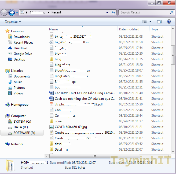Viewport: 176px width, 174px height.
Task: Open recent pages dropdown next to Forward
Action: (x=17, y=12)
